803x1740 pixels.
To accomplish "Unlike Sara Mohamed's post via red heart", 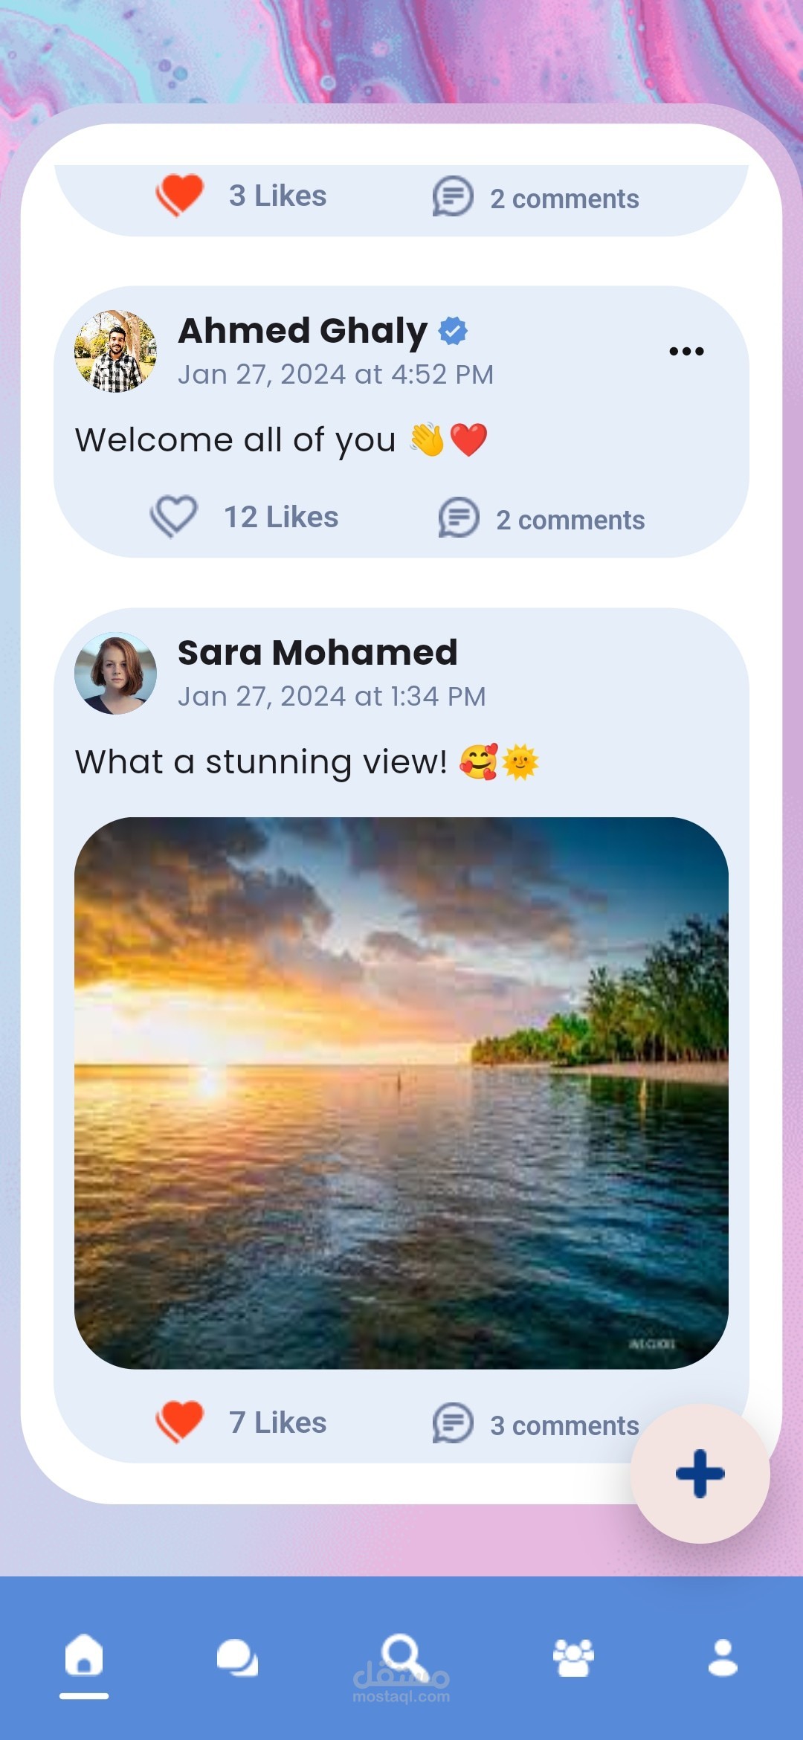I will pos(179,1421).
